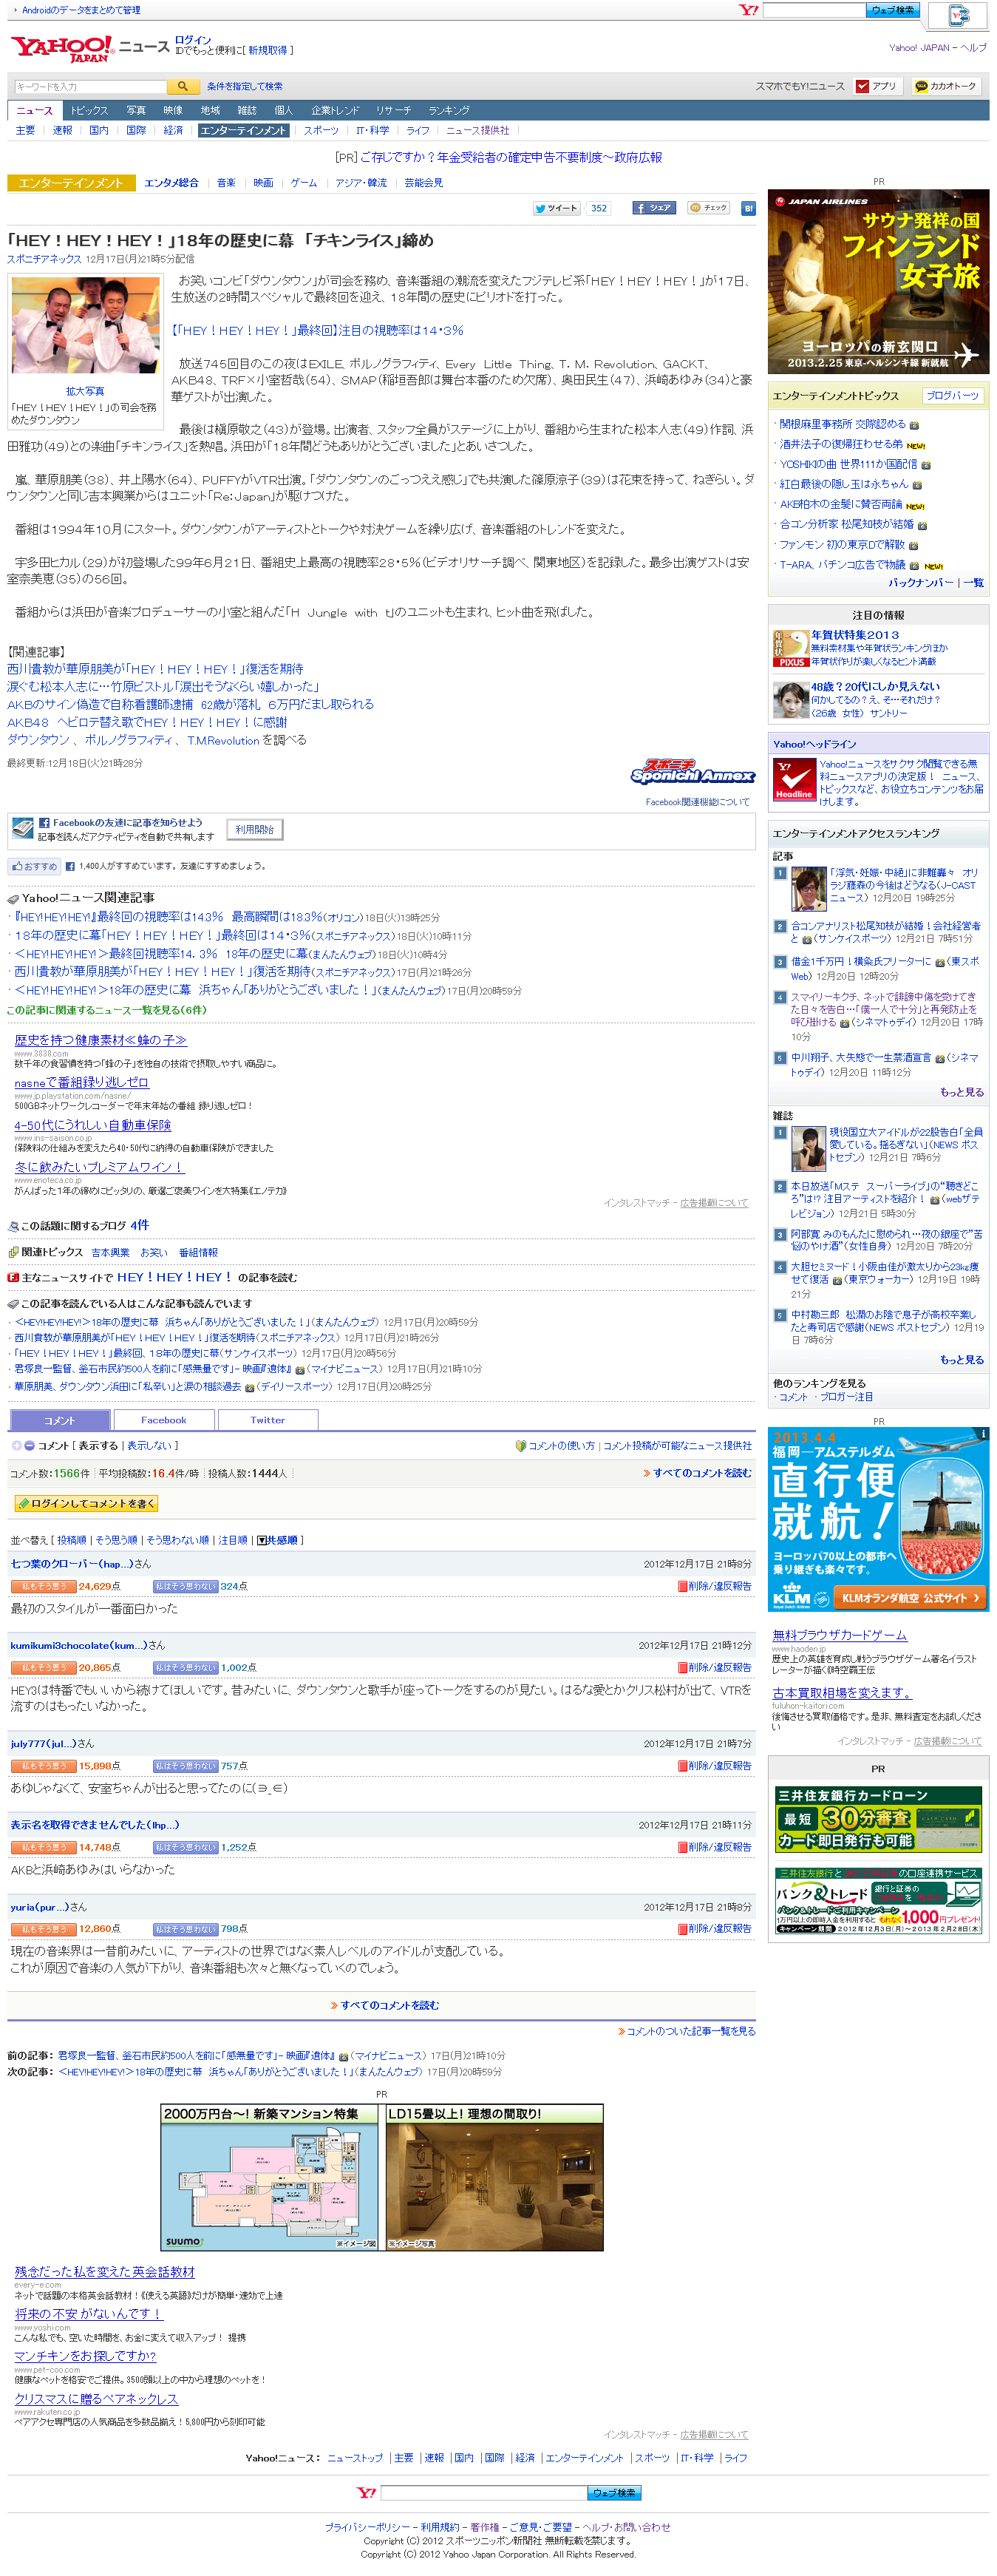This screenshot has height=2576, width=997.
Task: Open the スマホ アプリ checkmark icon button
Action: 877,86
